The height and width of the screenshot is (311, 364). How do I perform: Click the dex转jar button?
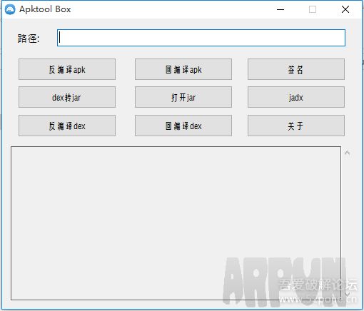67,97
